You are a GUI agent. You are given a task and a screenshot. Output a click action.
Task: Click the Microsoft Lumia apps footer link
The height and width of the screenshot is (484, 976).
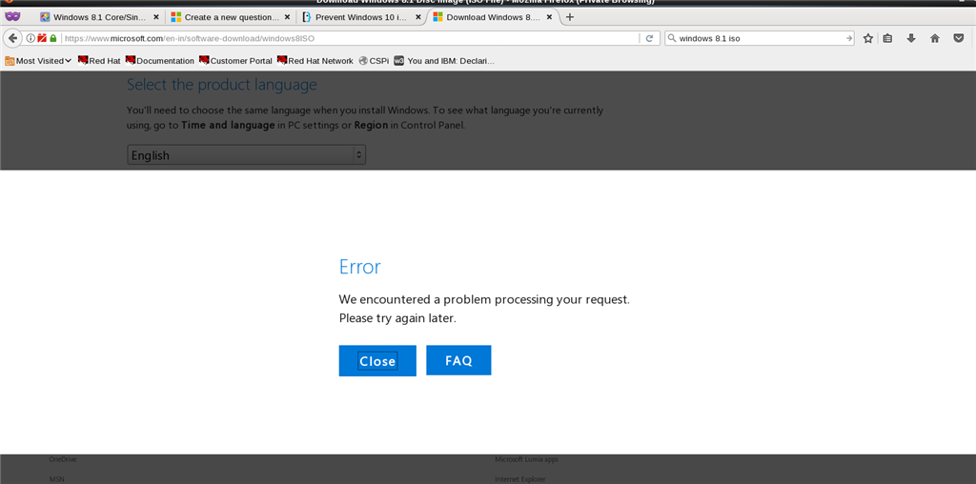coord(526,460)
